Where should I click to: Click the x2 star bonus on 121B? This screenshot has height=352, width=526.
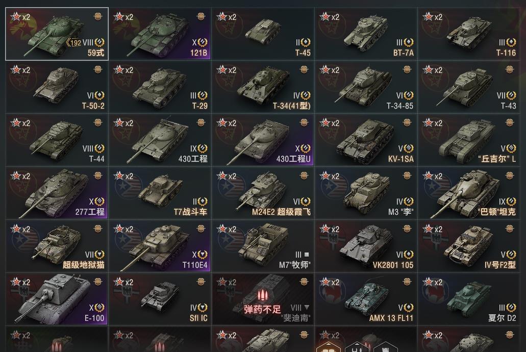123,17
